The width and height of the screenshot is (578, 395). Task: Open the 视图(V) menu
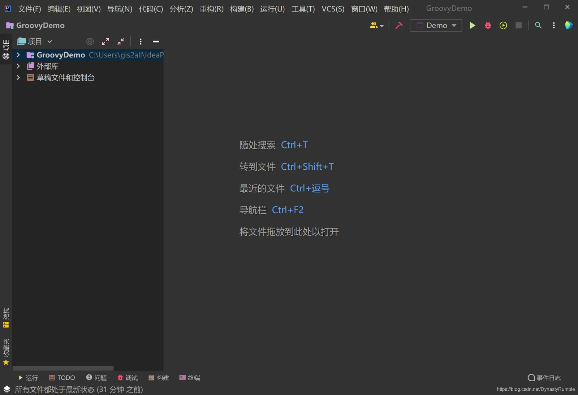[89, 9]
